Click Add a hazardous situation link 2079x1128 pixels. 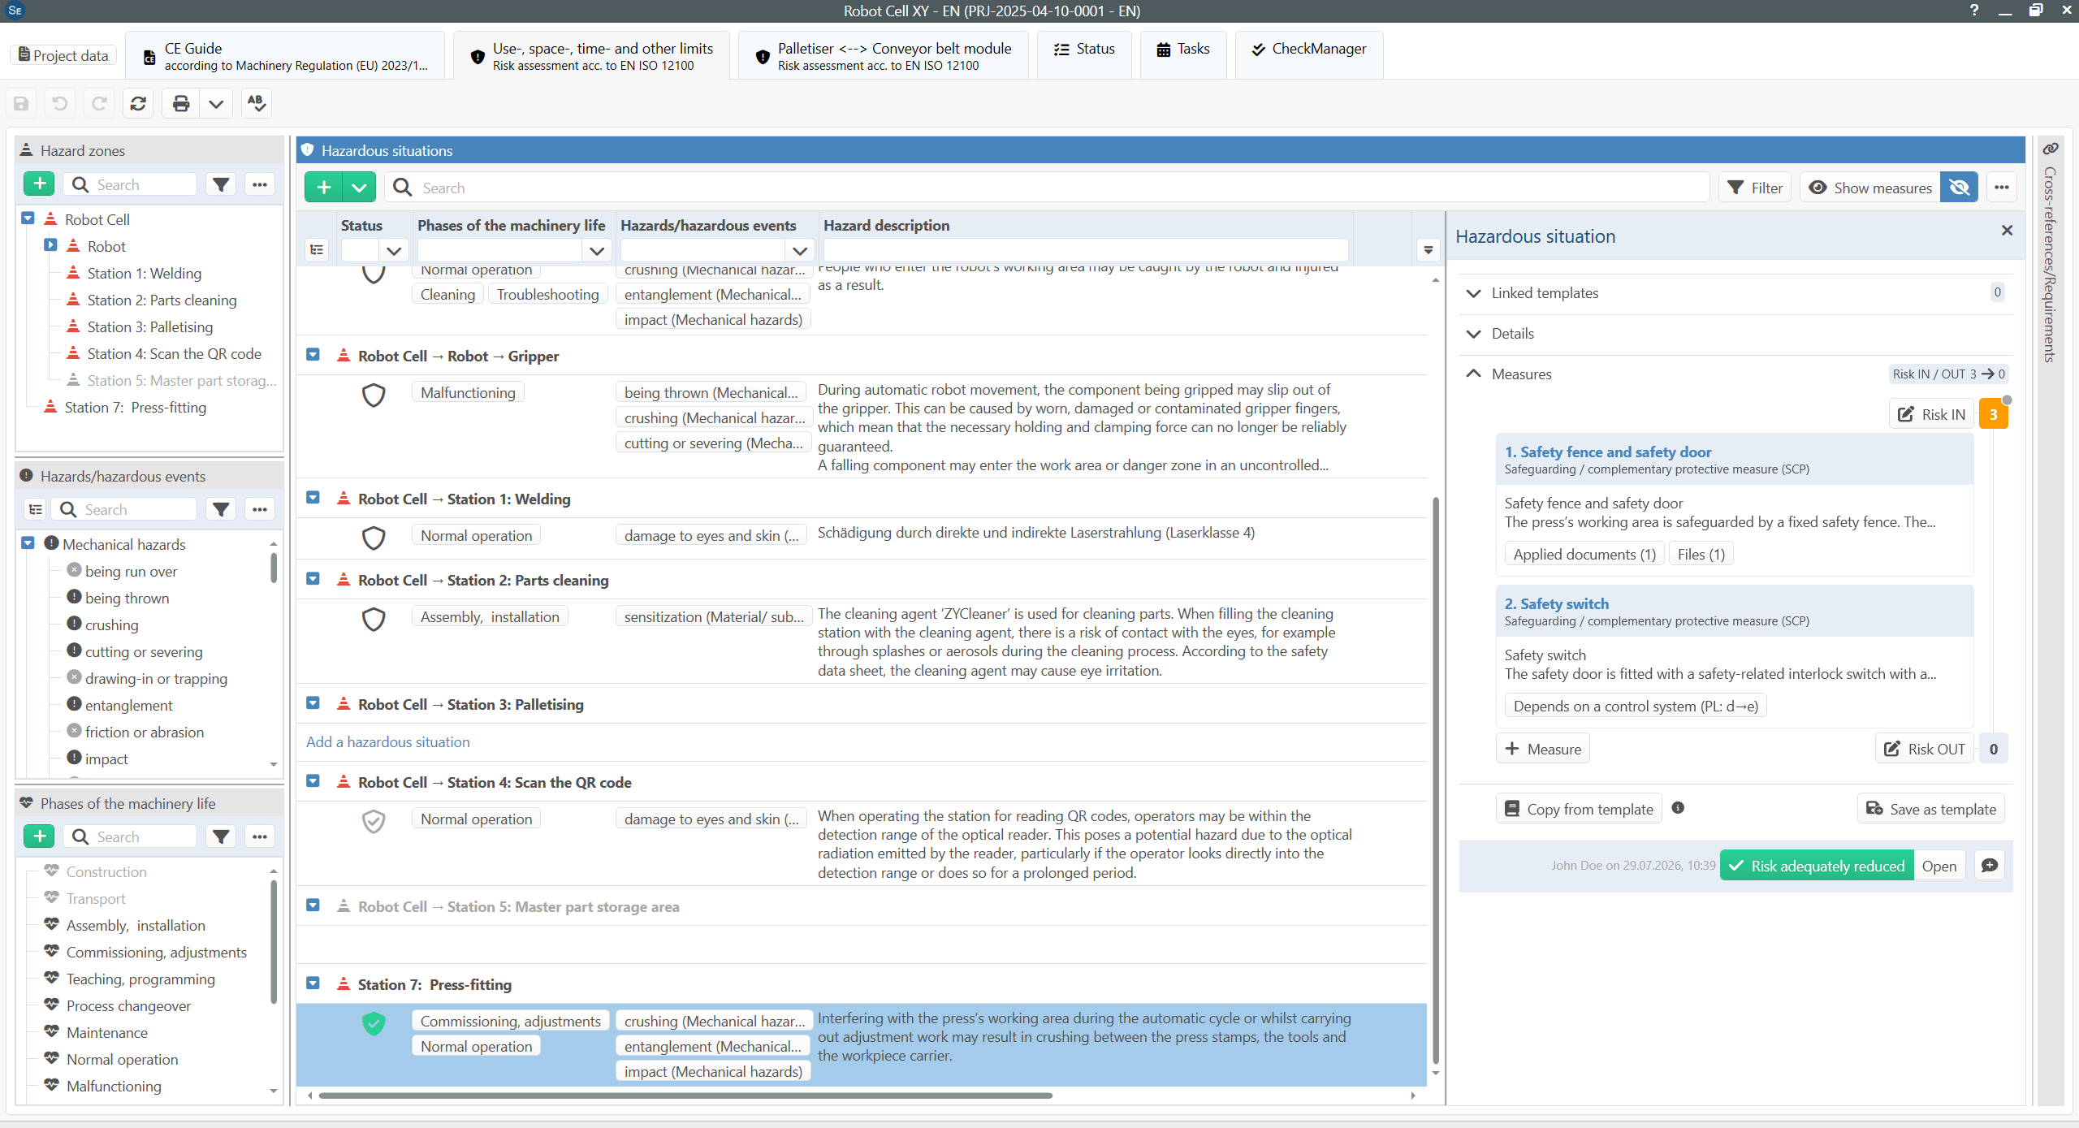tap(387, 741)
